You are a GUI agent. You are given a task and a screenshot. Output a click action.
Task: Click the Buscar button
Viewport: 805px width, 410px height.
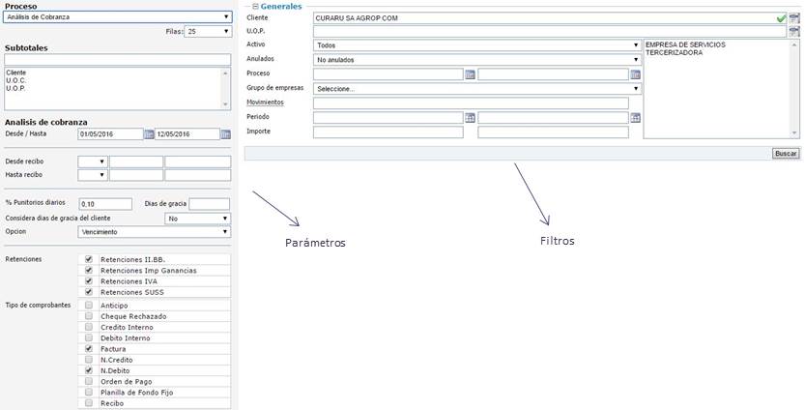click(786, 154)
